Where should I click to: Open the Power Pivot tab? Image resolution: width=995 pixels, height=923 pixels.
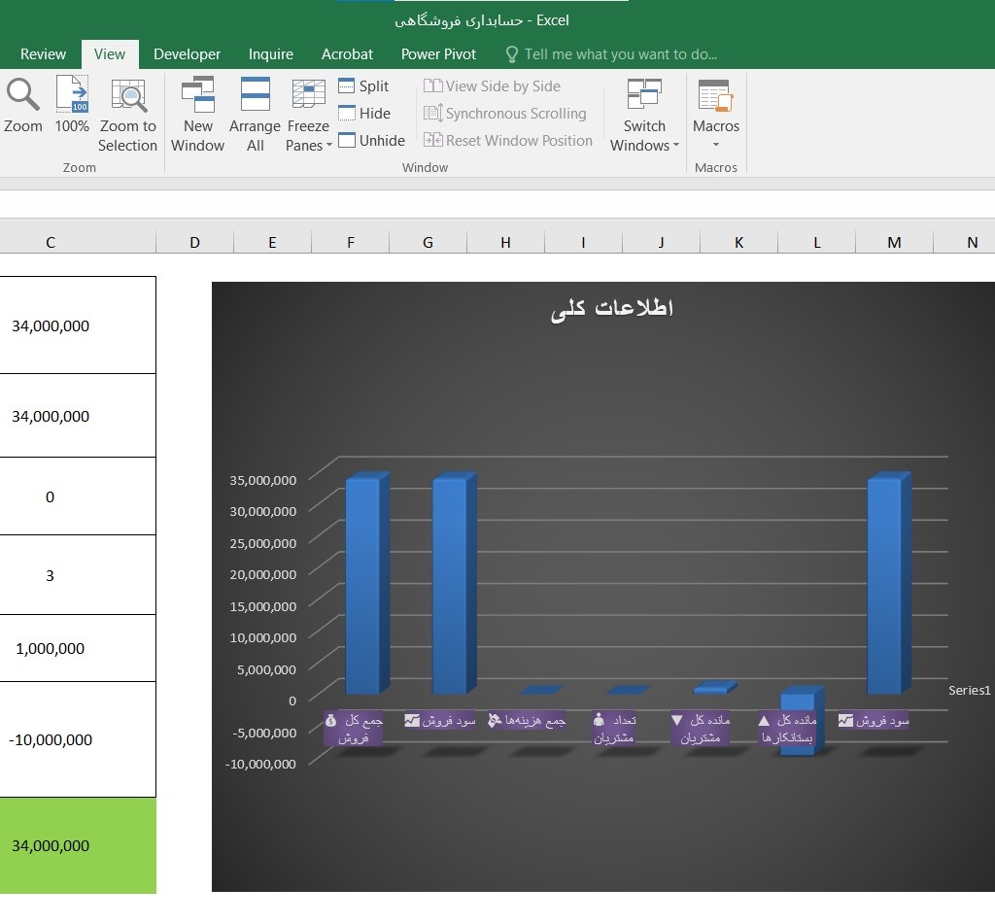click(438, 53)
